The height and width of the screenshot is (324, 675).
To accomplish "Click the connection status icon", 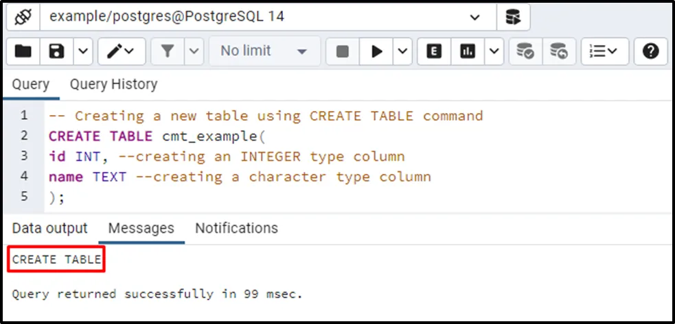I will pyautogui.click(x=23, y=16).
